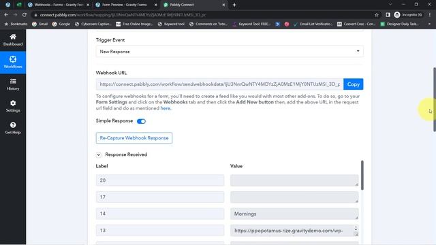
Task: Open browser side panel icon
Action: 388,15
